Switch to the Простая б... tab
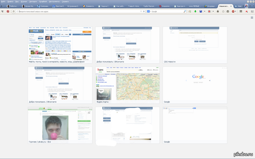The height and width of the screenshot is (159, 255). point(58,6)
